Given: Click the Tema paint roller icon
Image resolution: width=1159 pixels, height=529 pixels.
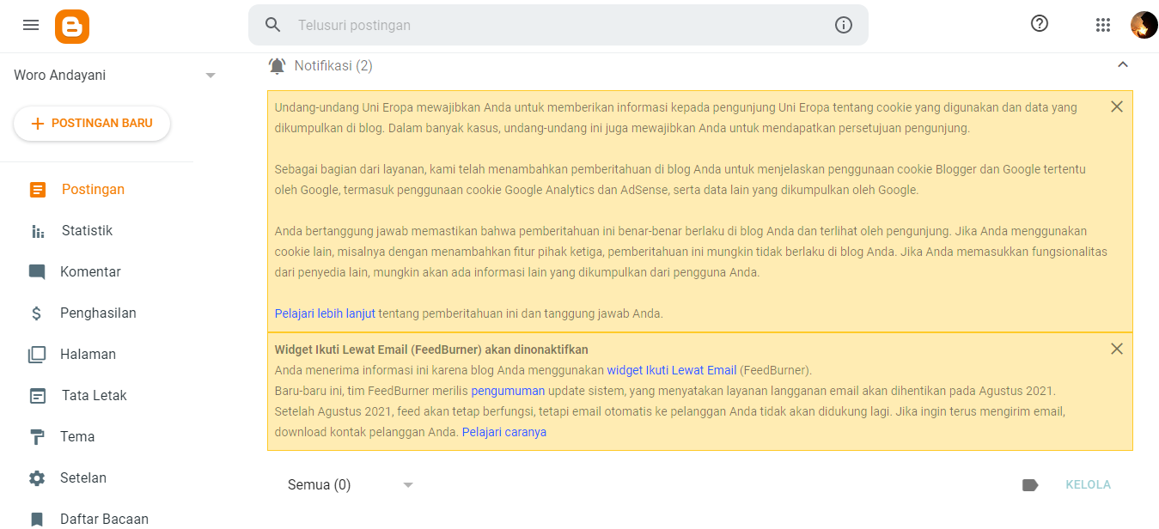Looking at the screenshot, I should [37, 437].
